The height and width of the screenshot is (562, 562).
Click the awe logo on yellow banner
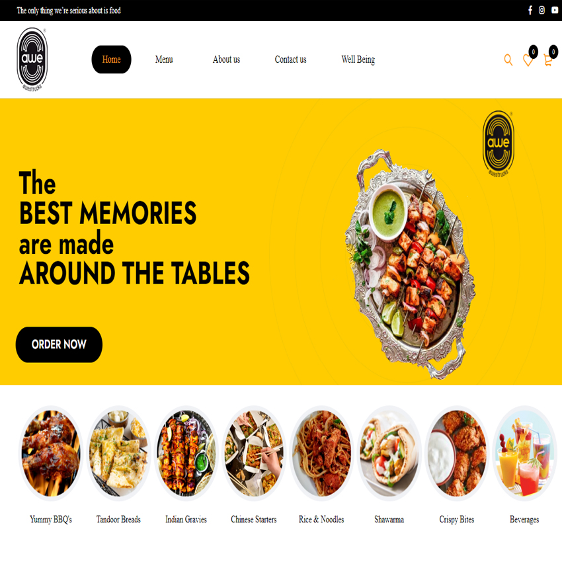coord(499,143)
